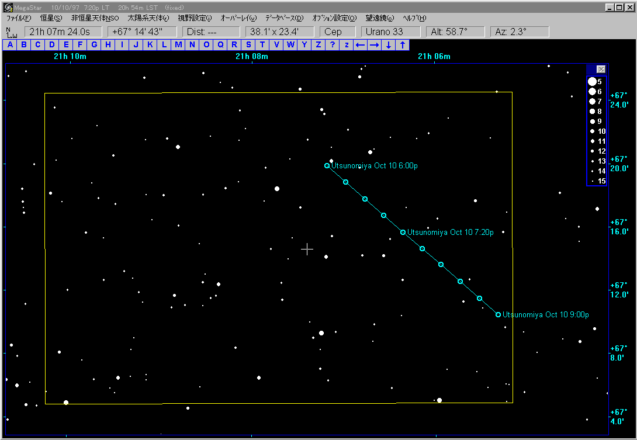The image size is (637, 440).
Task: Click the F toolbar button
Action: click(80, 44)
